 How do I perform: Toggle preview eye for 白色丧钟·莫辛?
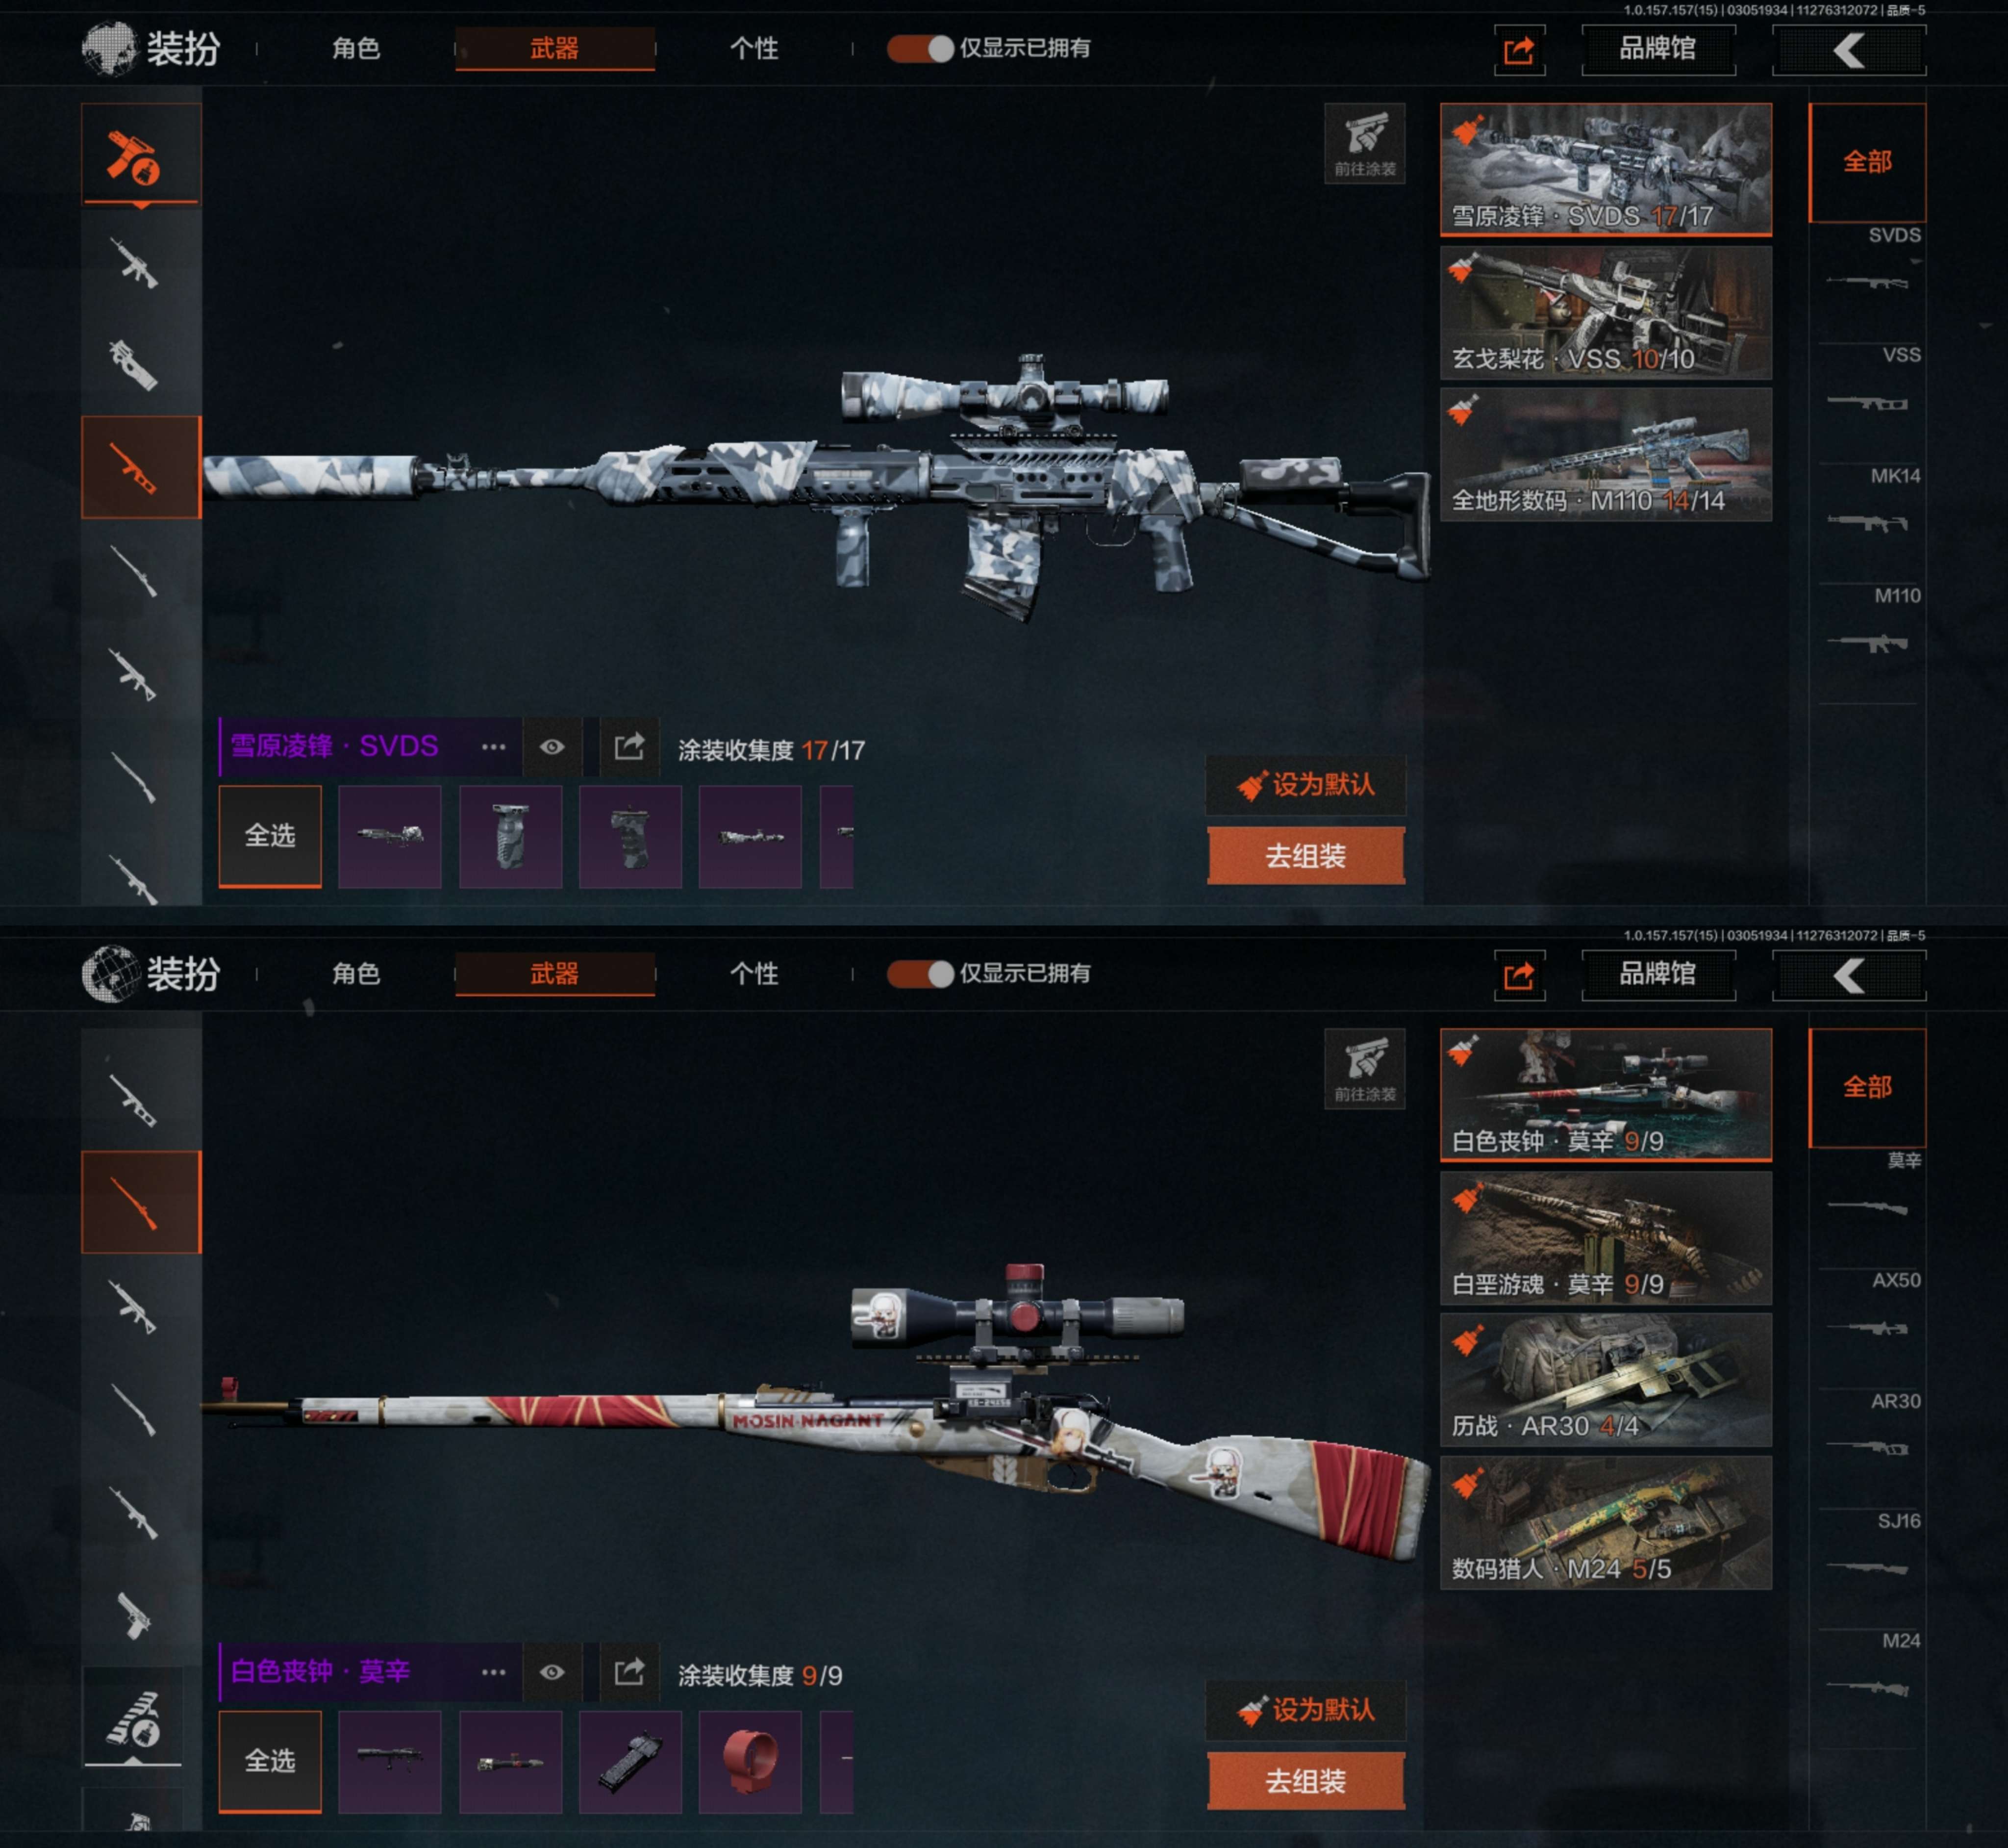click(x=552, y=1672)
